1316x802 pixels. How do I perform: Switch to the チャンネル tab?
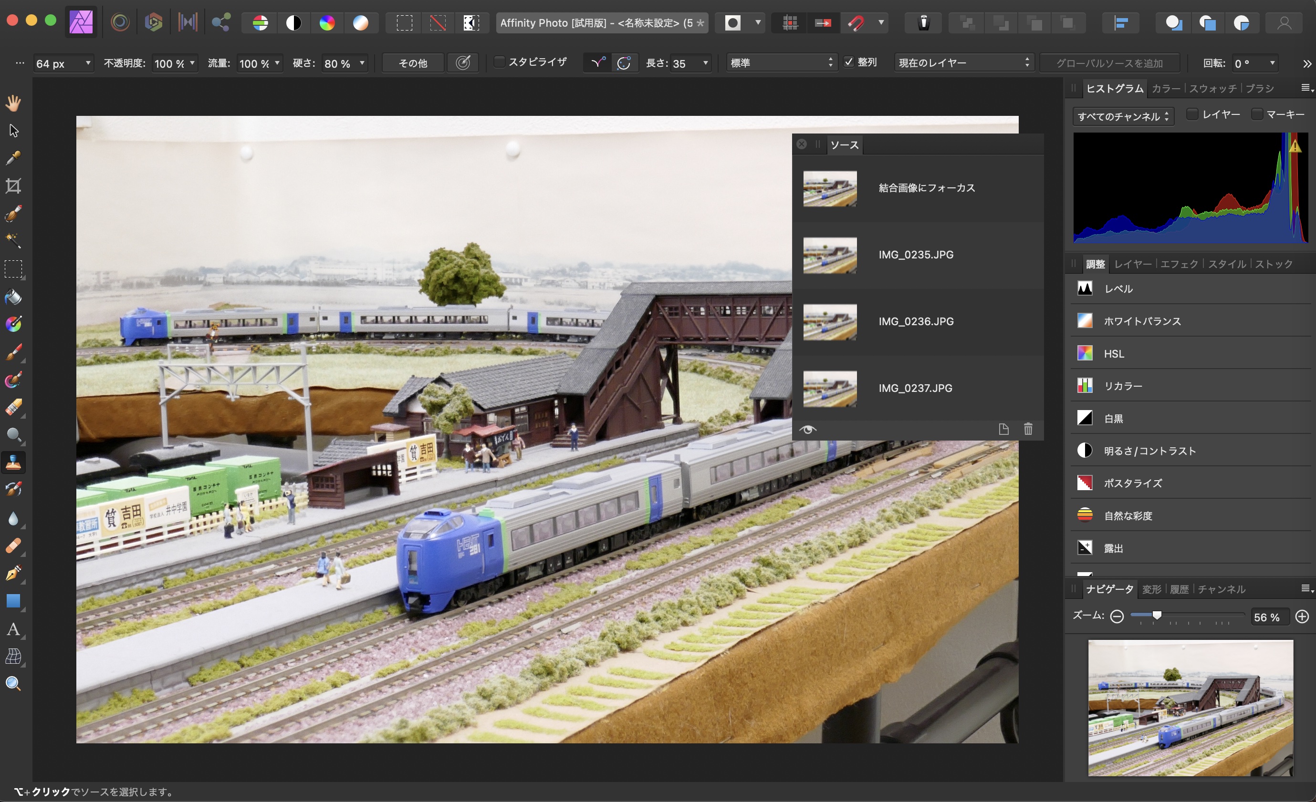point(1223,589)
